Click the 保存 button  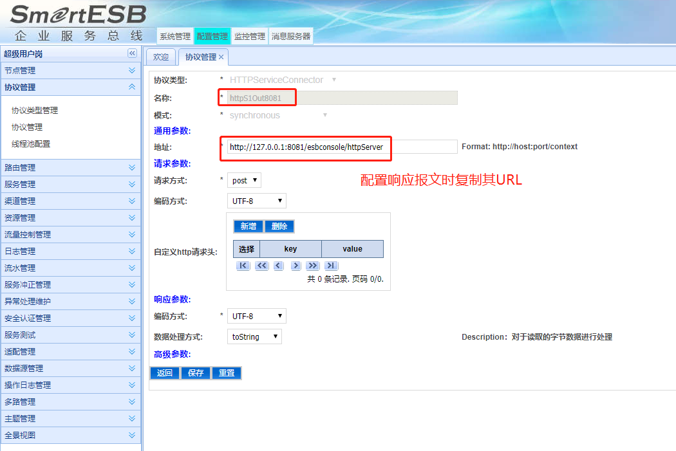tap(196, 373)
